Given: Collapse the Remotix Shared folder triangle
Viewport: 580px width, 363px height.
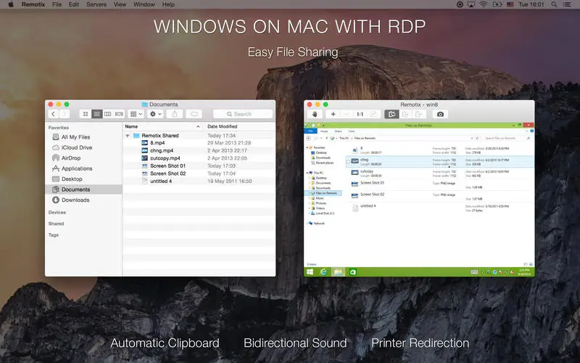Looking at the screenshot, I should click(x=128, y=136).
